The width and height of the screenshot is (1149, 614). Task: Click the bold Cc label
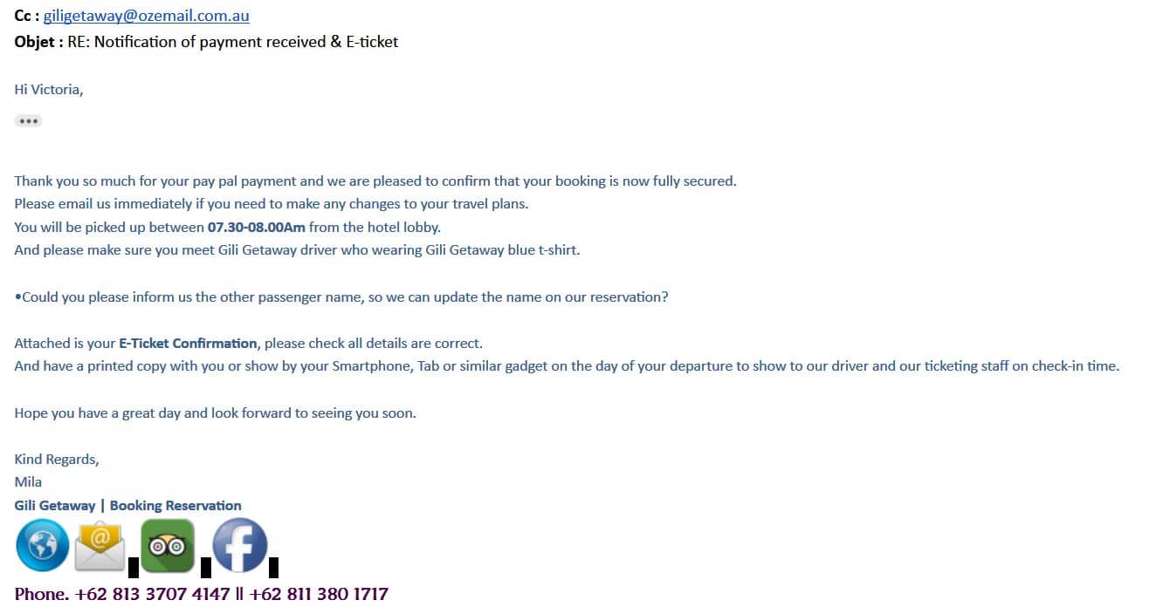tap(26, 17)
